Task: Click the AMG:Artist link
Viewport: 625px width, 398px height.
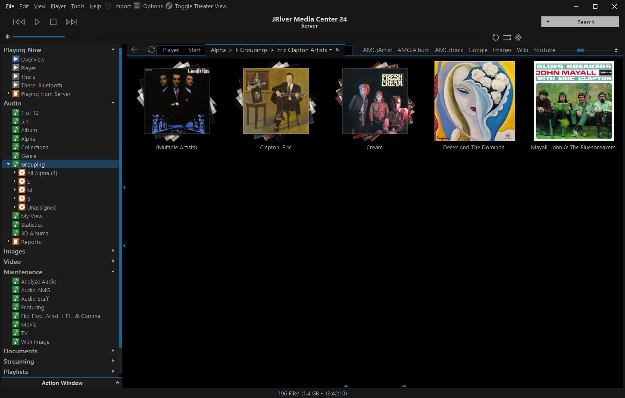Action: [x=377, y=50]
